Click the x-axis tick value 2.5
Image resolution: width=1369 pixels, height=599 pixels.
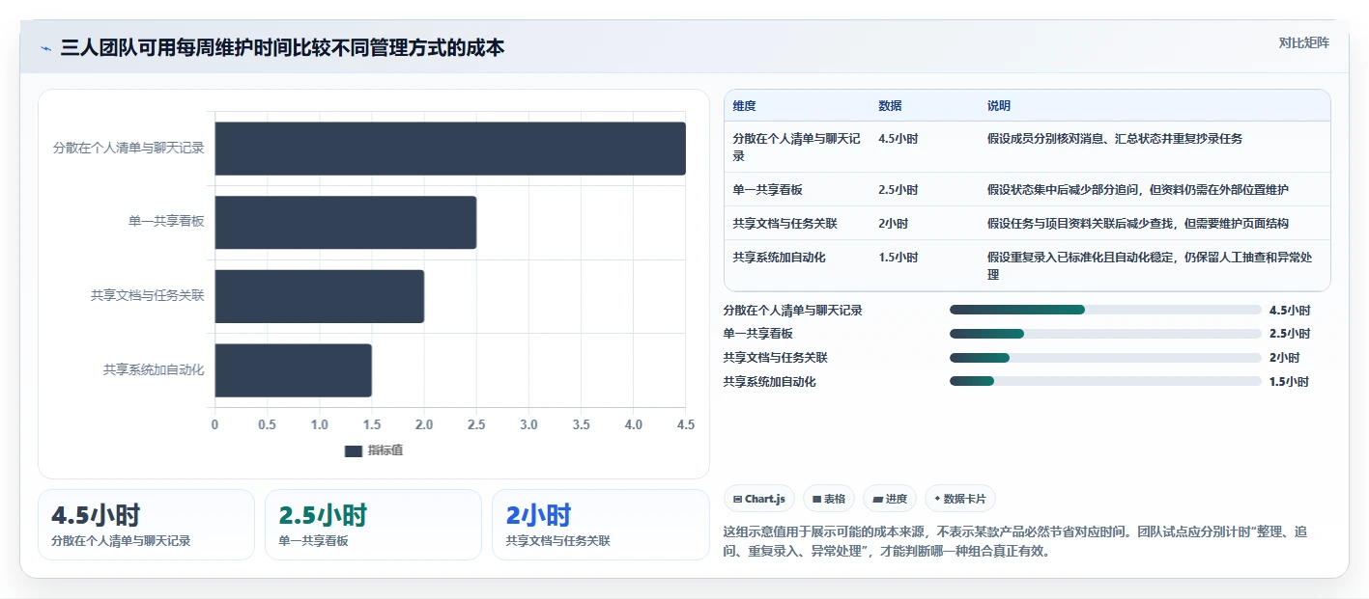coord(476,424)
